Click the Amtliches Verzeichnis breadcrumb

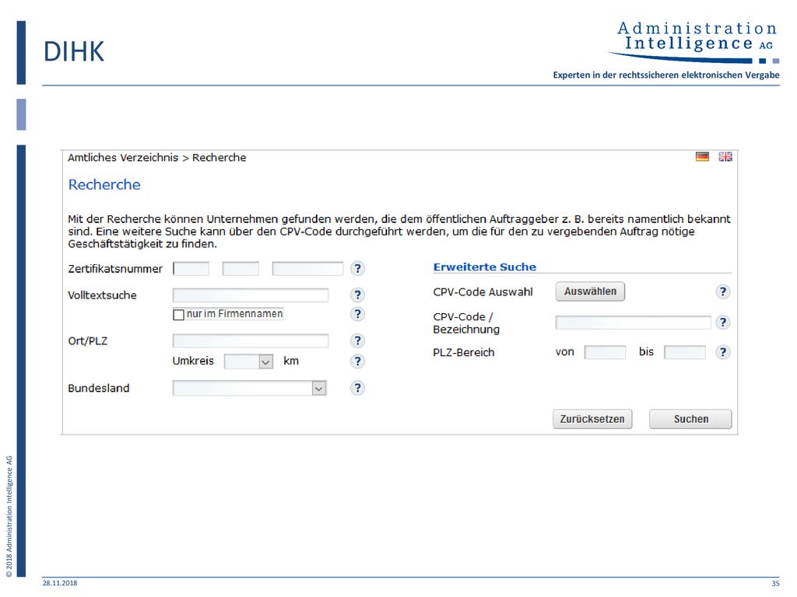(x=123, y=158)
